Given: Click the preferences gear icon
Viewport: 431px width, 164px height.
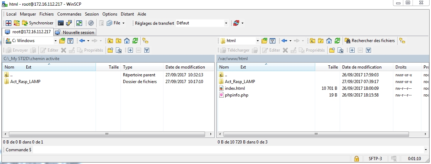Looking at the screenshot, I should tap(91, 23).
